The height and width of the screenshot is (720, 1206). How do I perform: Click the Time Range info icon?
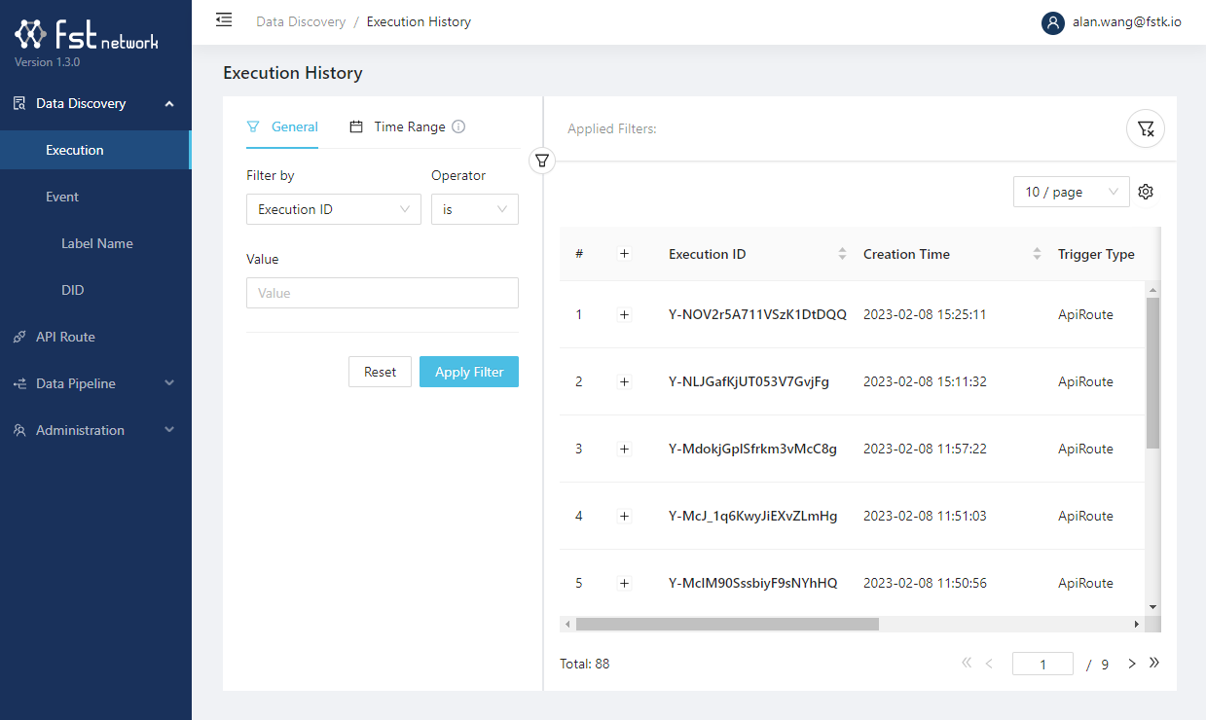pos(458,126)
